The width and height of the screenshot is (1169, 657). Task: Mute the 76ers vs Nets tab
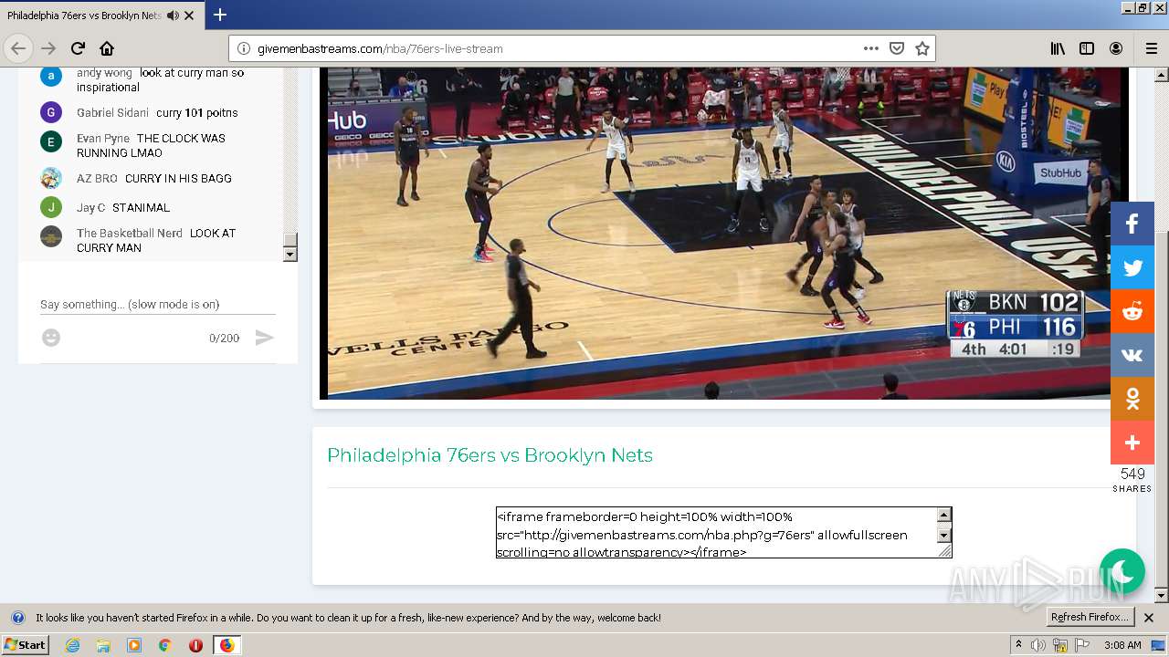[x=173, y=16]
